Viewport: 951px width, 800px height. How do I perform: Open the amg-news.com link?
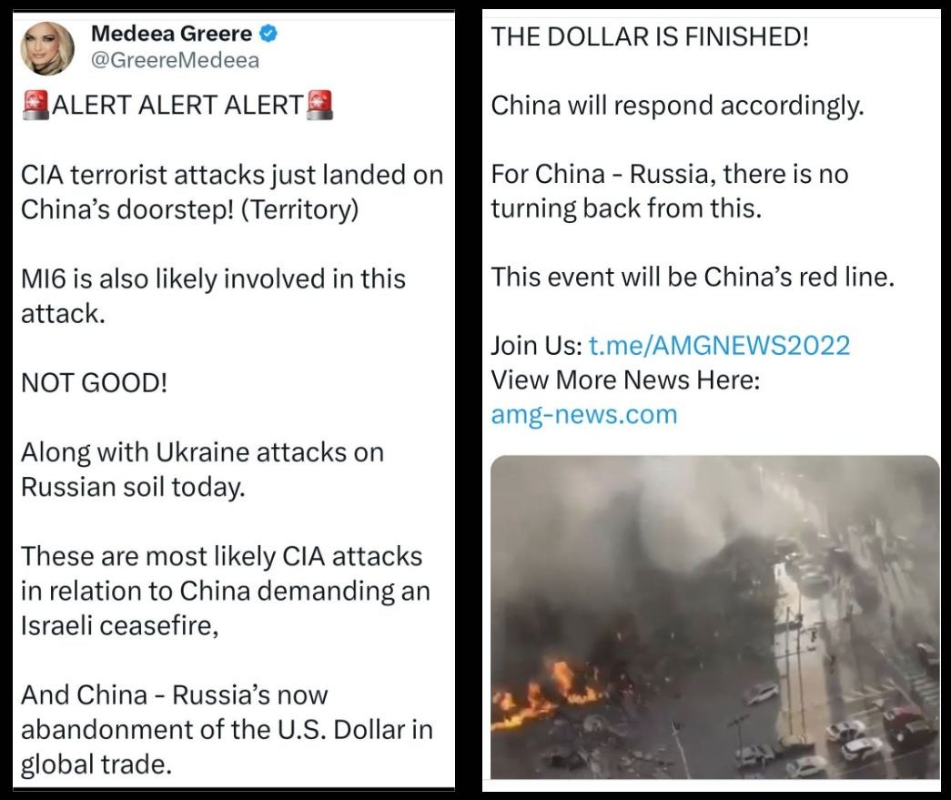pos(584,415)
